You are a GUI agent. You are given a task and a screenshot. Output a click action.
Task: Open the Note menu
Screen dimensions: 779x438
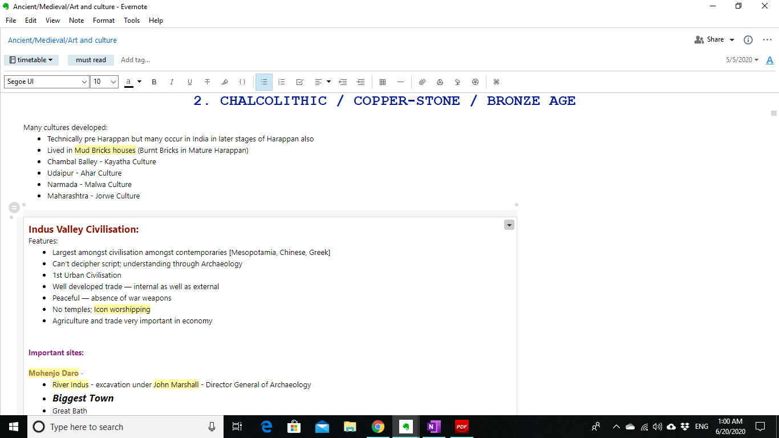coord(76,21)
